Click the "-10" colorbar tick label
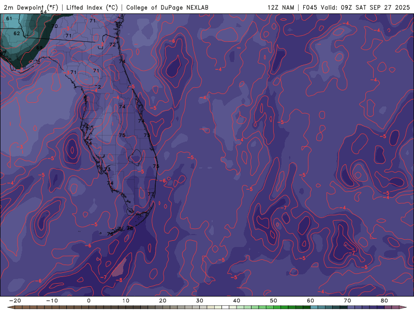The width and height of the screenshot is (414, 310). 52,301
